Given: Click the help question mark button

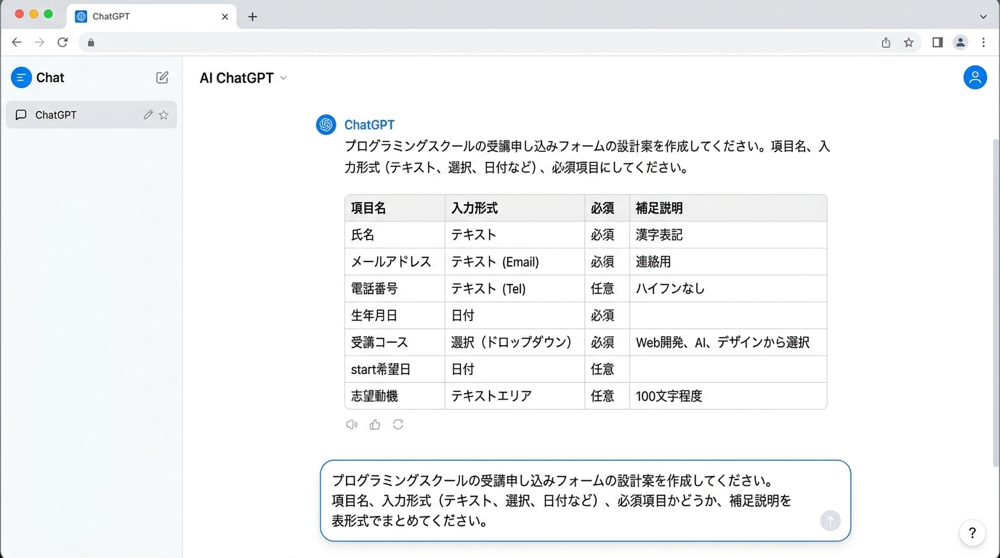Looking at the screenshot, I should [972, 533].
